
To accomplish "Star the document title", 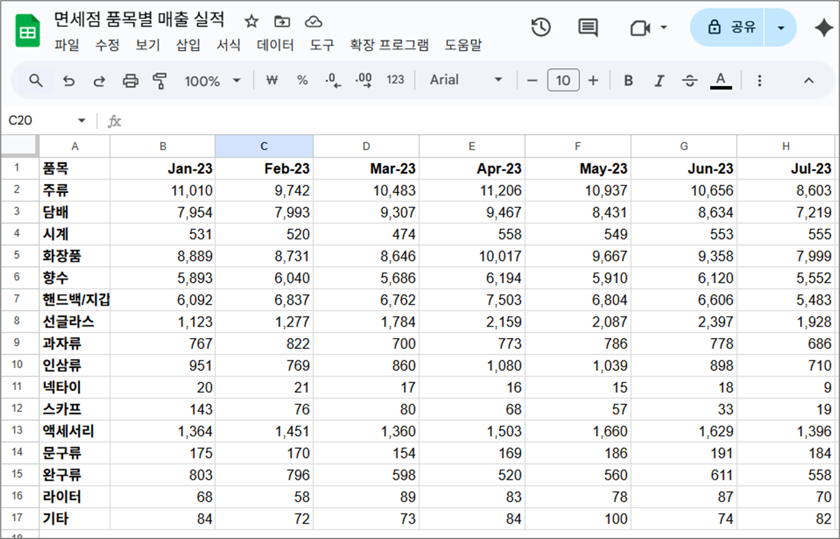I will click(252, 22).
